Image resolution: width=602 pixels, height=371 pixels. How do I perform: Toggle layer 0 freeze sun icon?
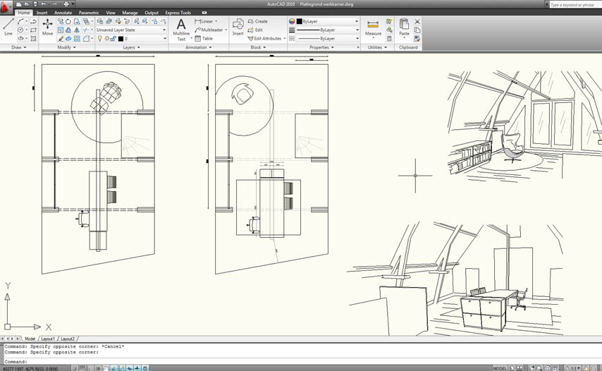pyautogui.click(x=106, y=39)
